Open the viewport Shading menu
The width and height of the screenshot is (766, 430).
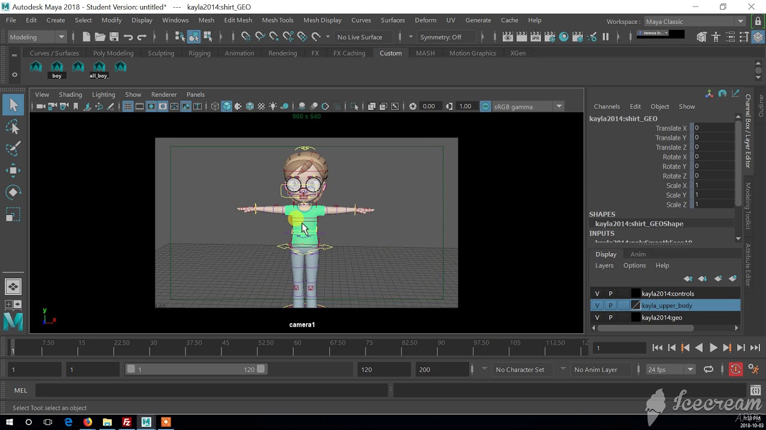[x=70, y=94]
